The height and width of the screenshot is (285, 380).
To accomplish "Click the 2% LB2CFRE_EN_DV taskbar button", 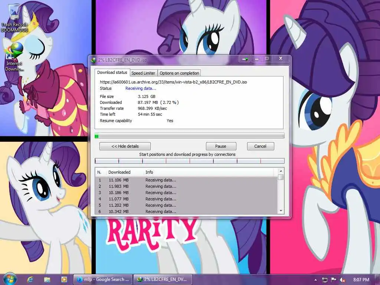I will pyautogui.click(x=163, y=279).
